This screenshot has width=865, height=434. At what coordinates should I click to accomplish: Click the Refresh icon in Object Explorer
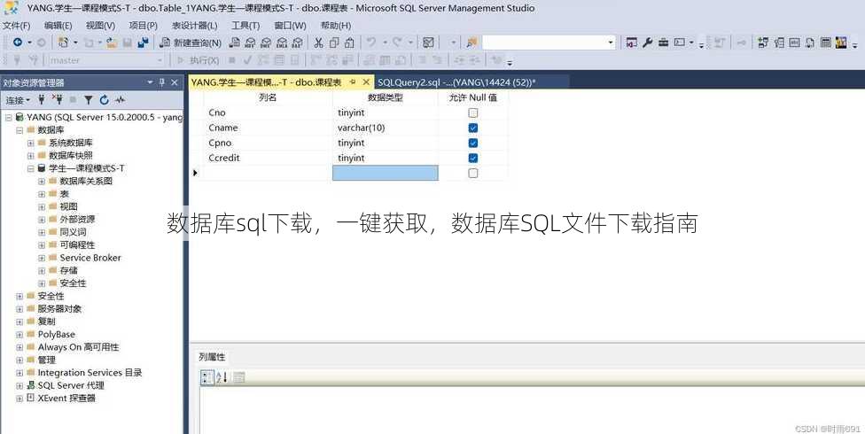105,100
